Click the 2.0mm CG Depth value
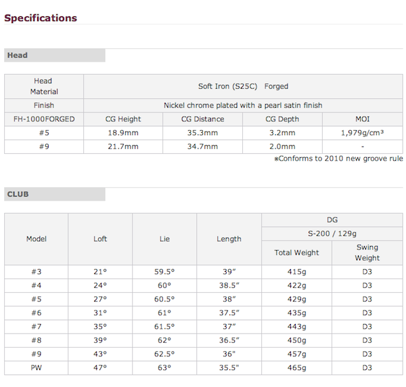This screenshot has width=406, height=387. 282,146
